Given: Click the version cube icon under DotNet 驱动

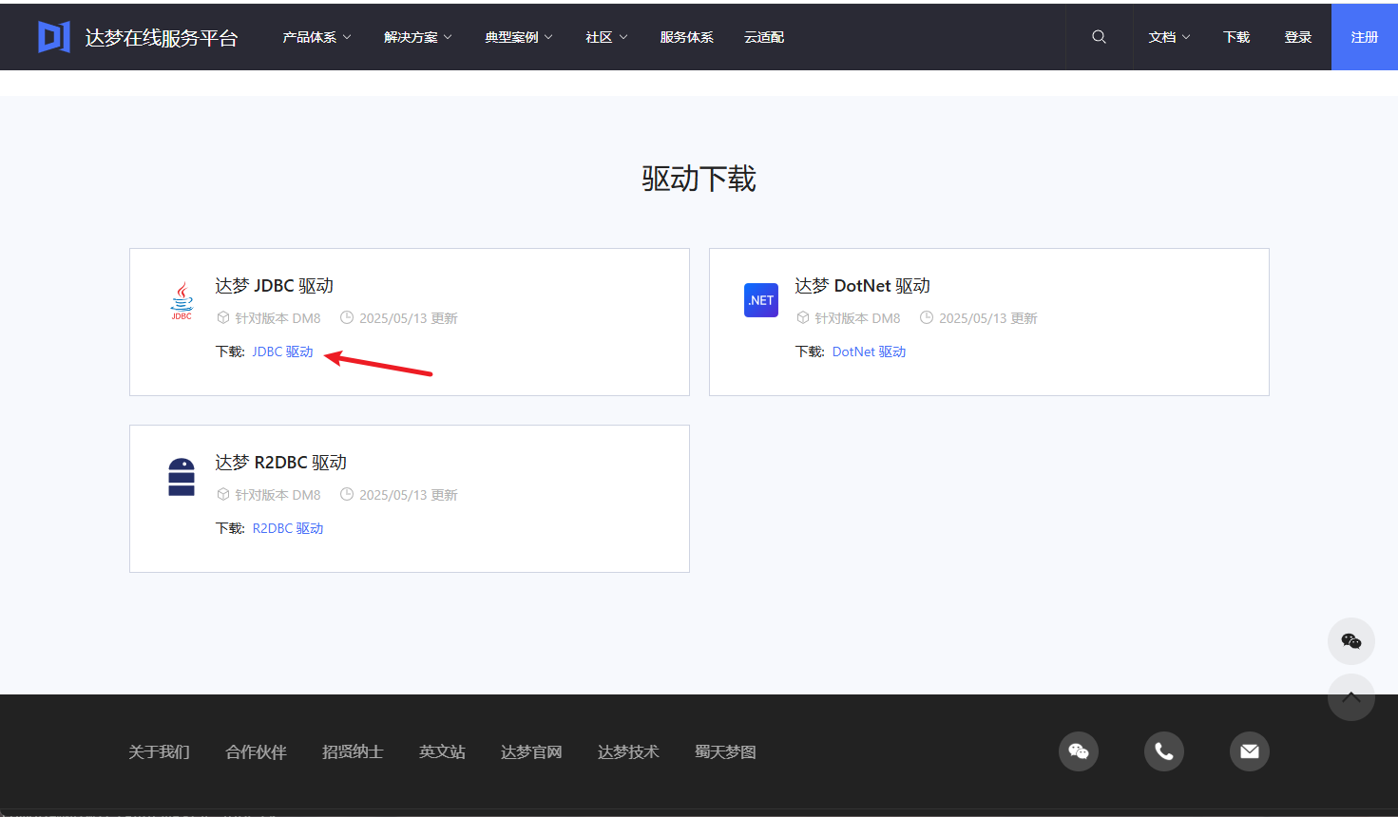Looking at the screenshot, I should coord(803,317).
